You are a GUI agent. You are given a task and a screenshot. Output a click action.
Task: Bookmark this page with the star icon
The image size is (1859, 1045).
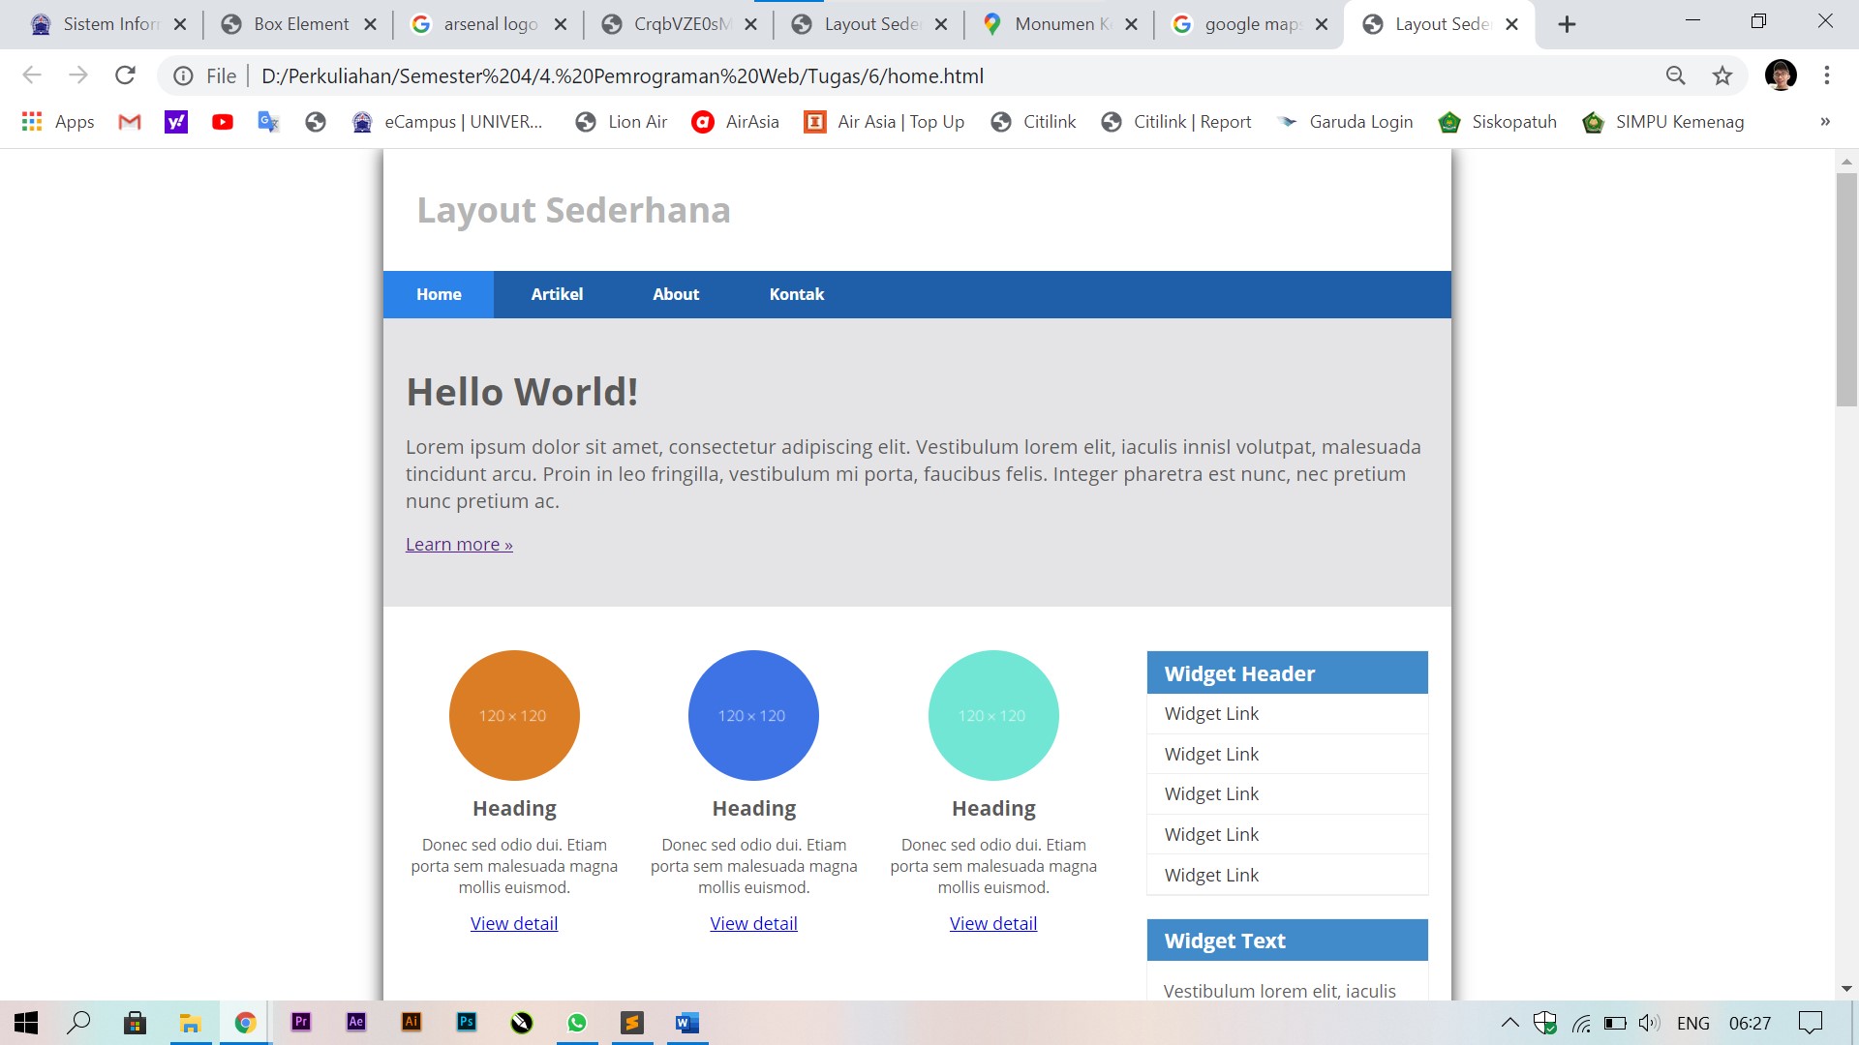pos(1722,75)
